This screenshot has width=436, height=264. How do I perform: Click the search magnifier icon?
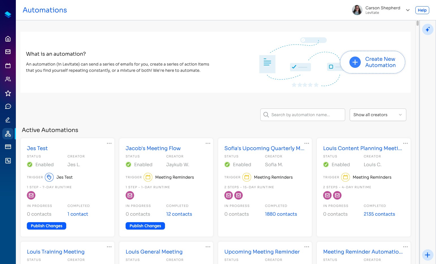pyautogui.click(x=266, y=115)
